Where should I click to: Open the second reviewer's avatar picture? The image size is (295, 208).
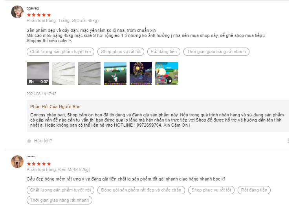click(17, 162)
